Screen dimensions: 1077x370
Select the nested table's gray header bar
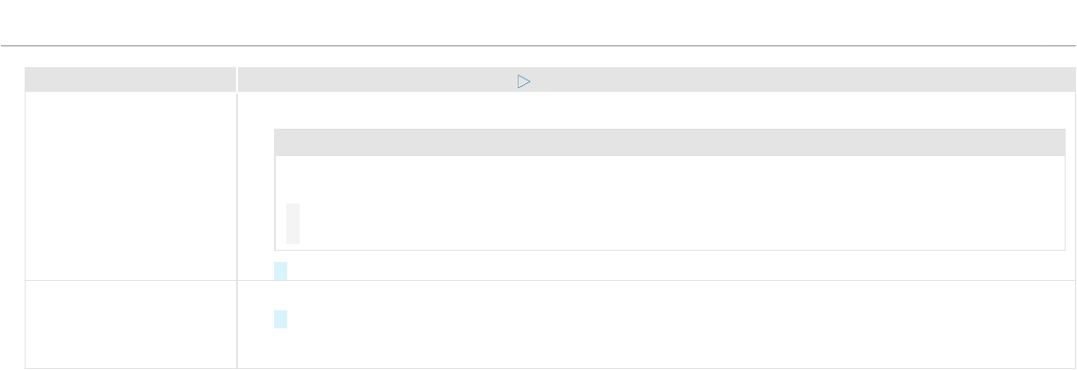point(669,142)
